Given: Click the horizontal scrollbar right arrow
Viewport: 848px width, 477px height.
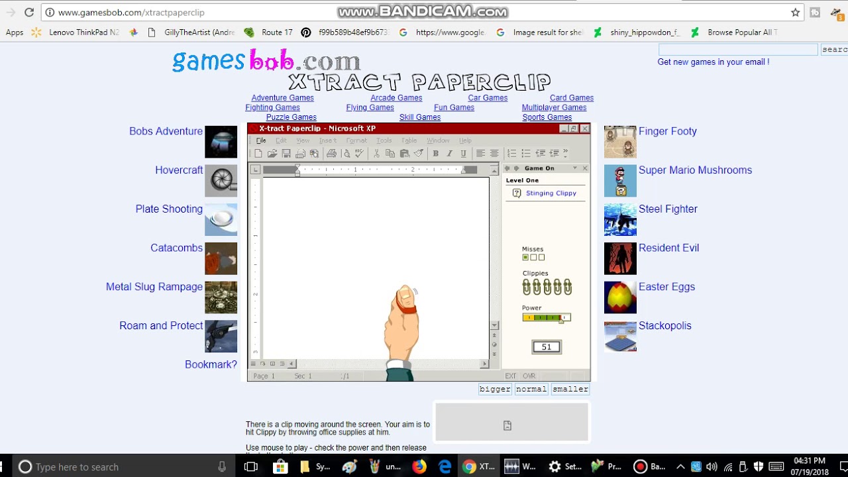Looking at the screenshot, I should 485,364.
